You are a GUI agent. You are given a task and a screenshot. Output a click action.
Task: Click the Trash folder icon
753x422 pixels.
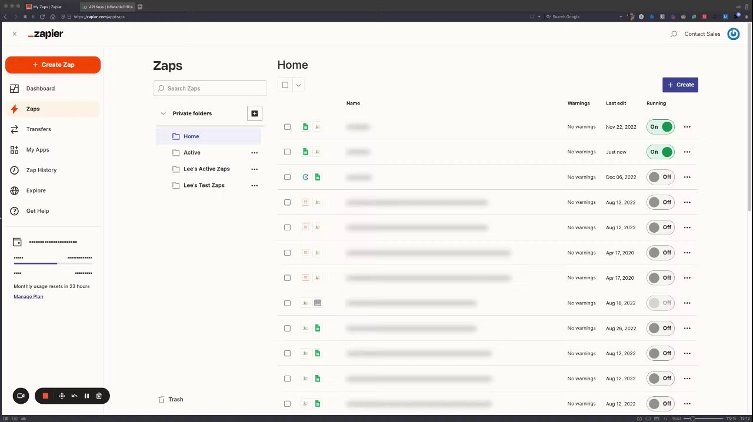tap(161, 400)
